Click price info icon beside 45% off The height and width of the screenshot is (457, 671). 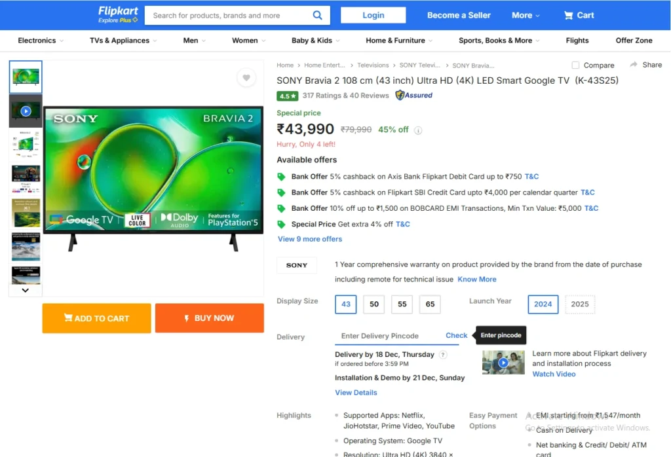tap(418, 130)
